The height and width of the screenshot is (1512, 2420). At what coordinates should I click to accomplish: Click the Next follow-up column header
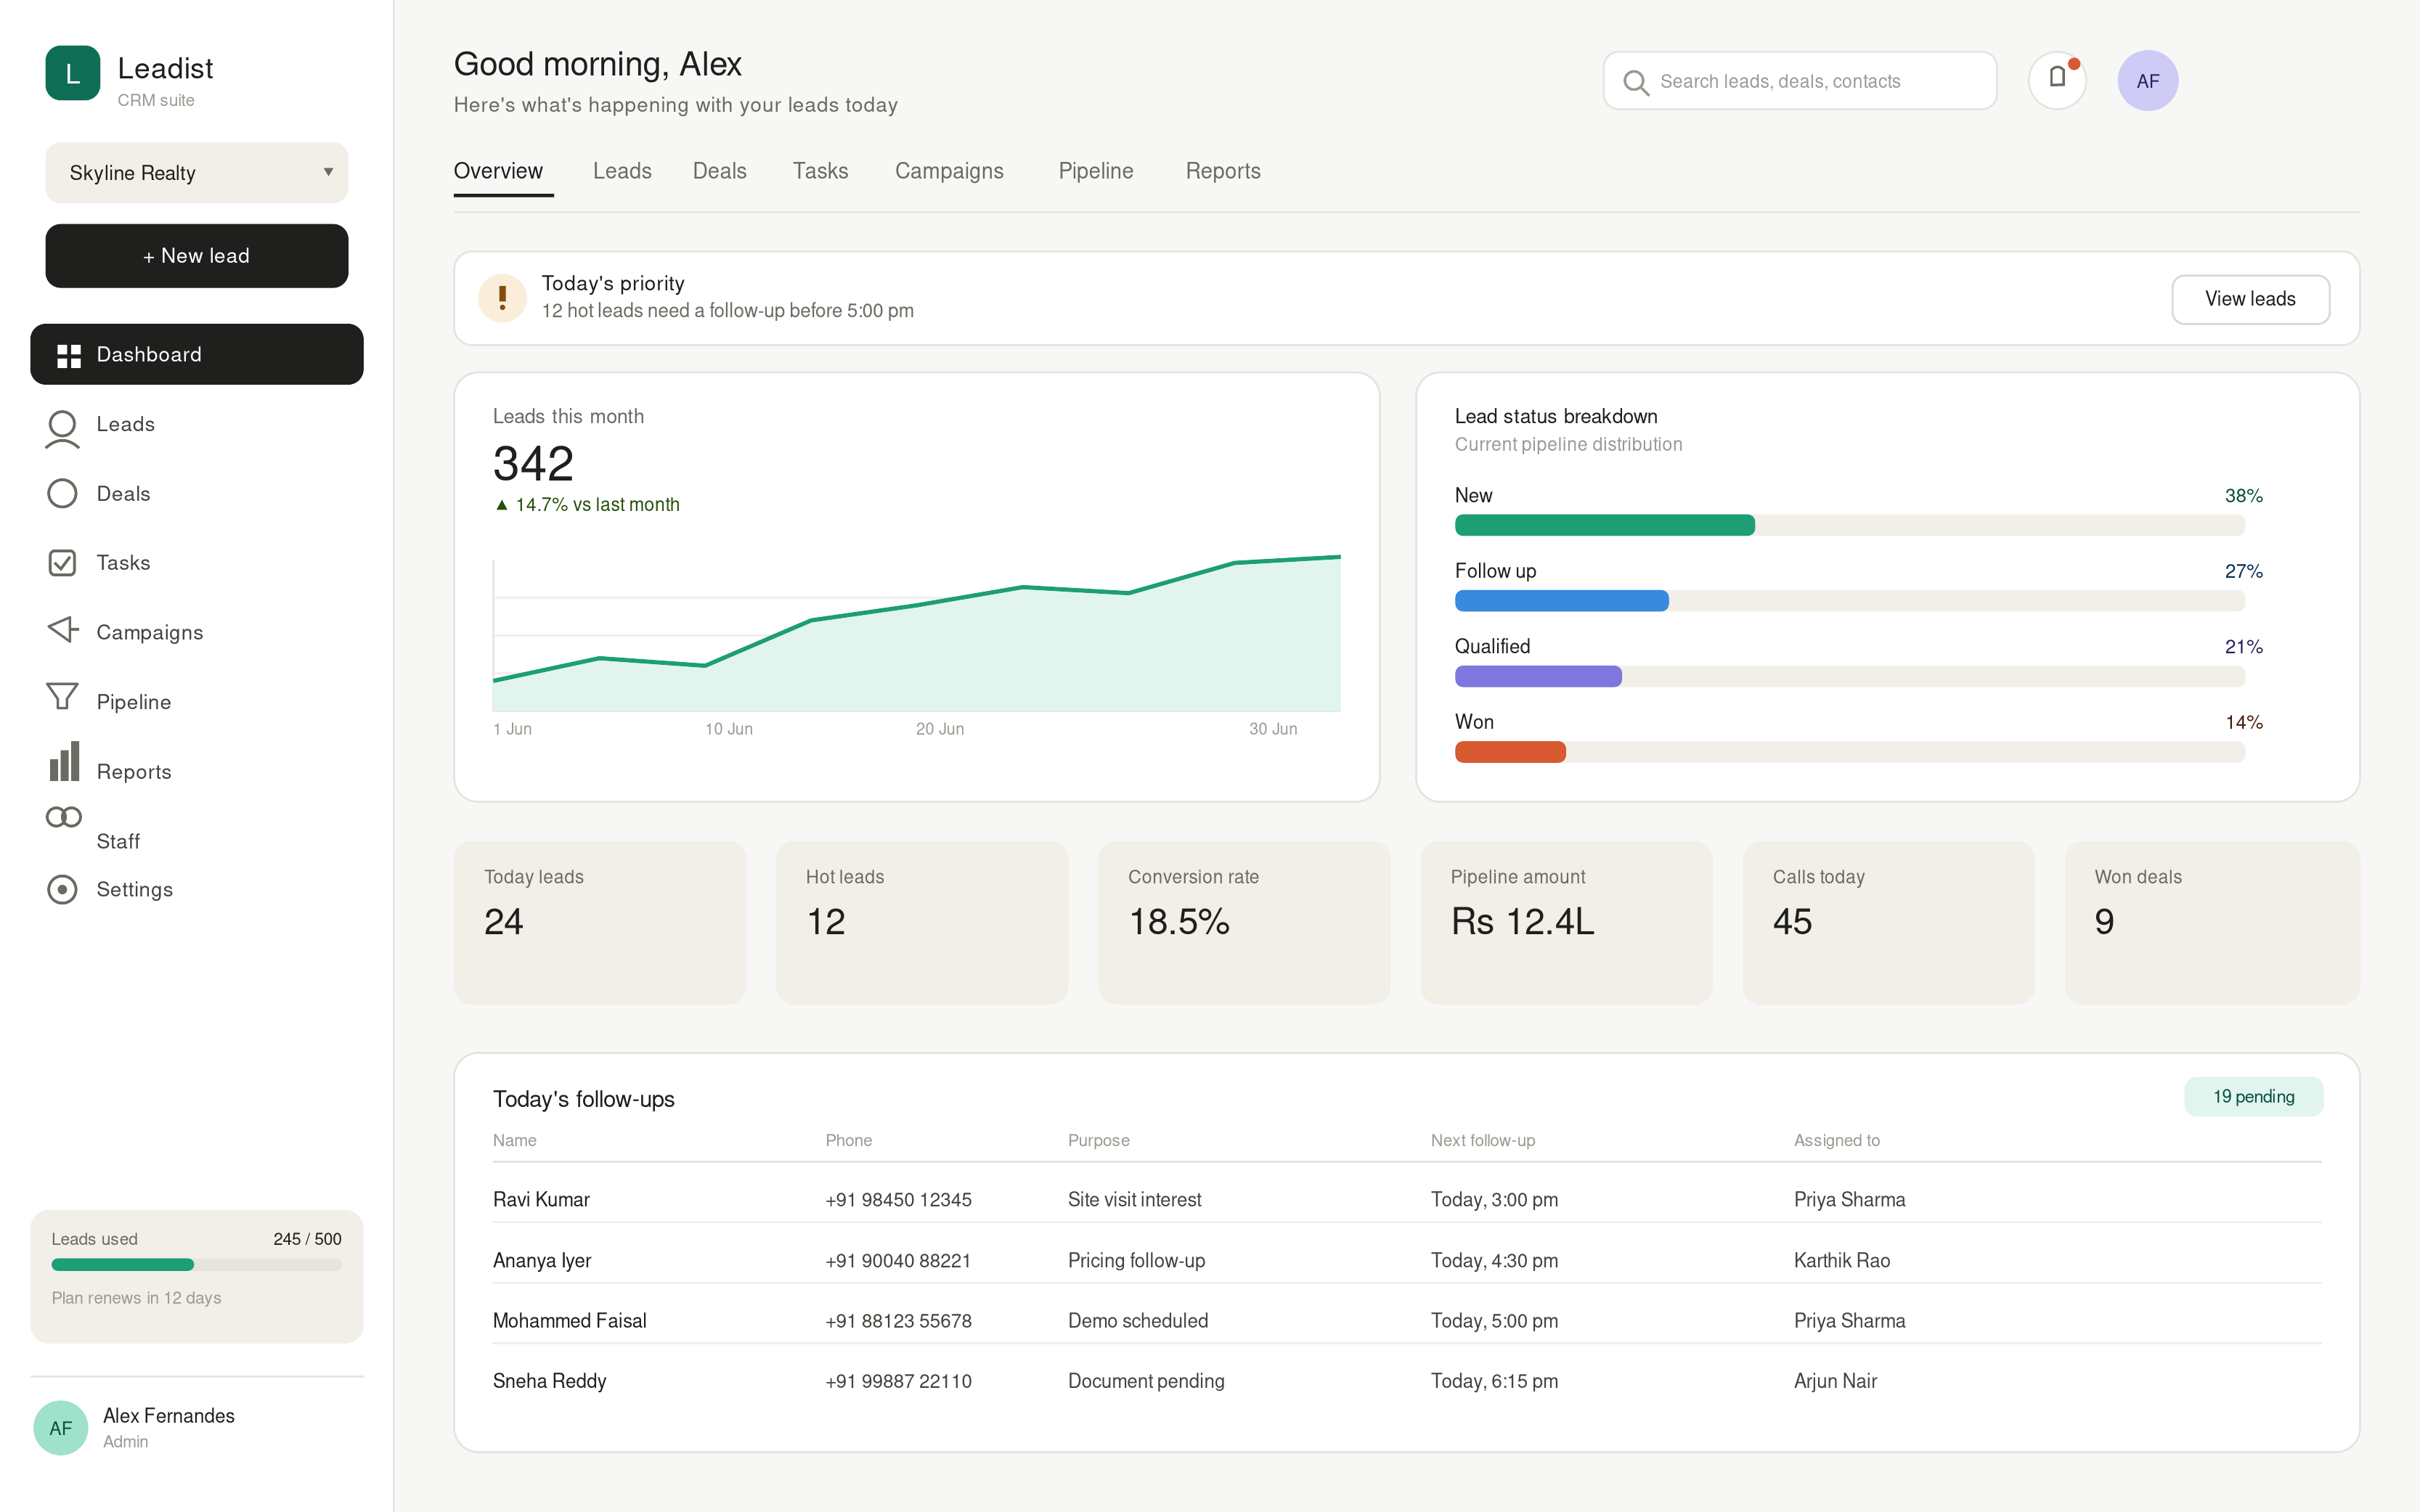click(x=1483, y=1140)
